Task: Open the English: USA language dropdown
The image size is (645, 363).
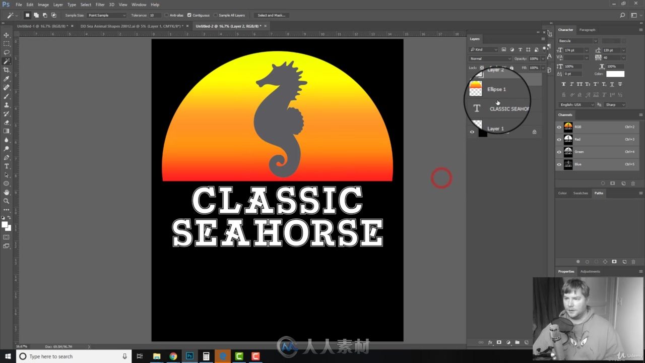Action: tap(576, 105)
